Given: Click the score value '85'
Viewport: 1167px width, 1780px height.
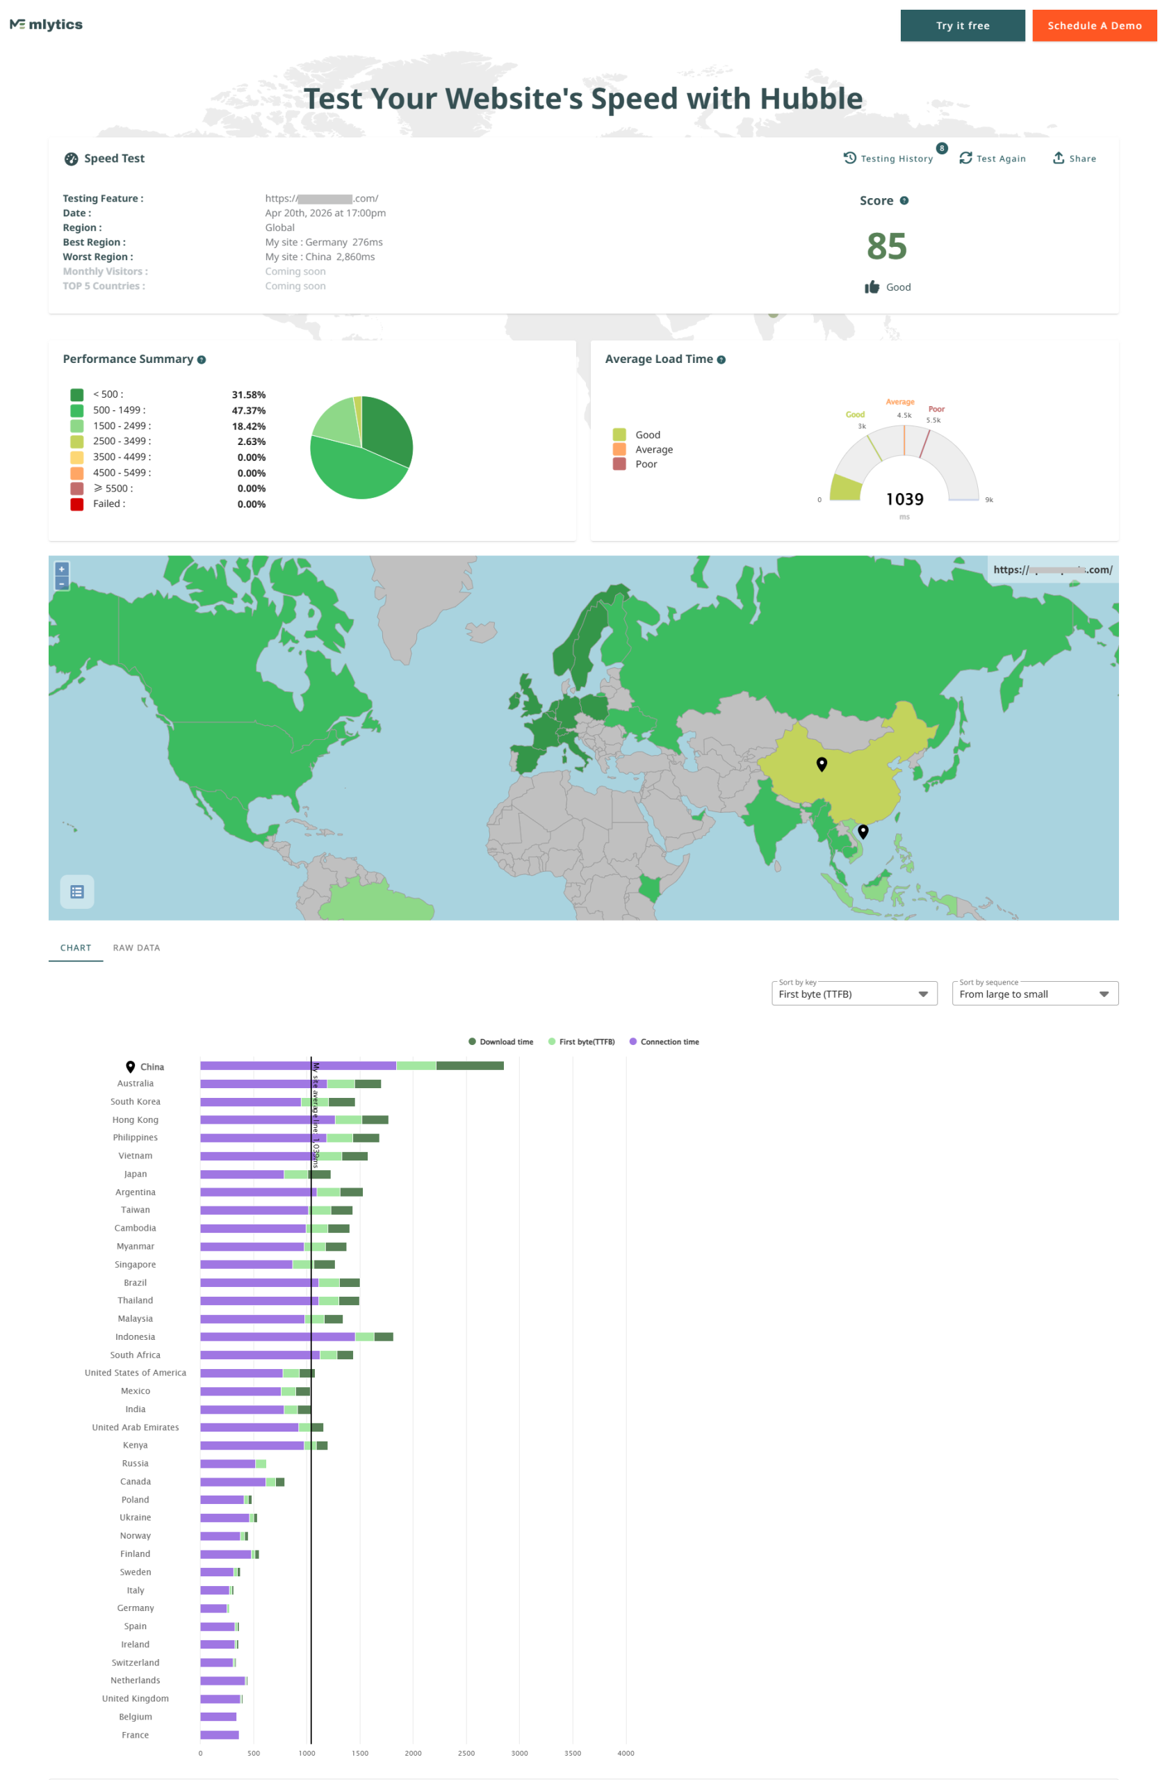Looking at the screenshot, I should (x=887, y=246).
